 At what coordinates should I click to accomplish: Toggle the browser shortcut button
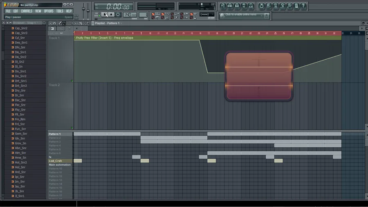244,6
